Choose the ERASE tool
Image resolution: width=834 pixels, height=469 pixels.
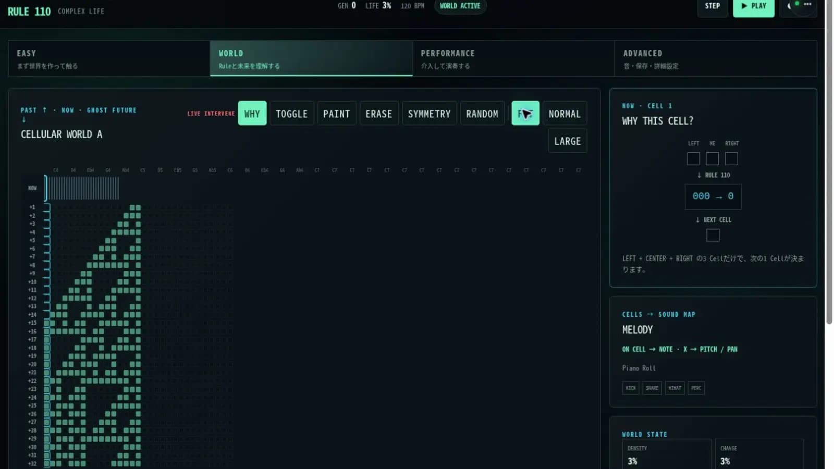point(378,114)
